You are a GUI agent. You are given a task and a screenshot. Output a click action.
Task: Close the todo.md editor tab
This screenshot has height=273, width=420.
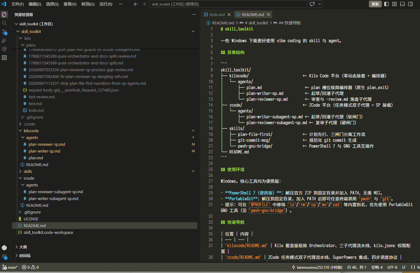tap(229, 14)
